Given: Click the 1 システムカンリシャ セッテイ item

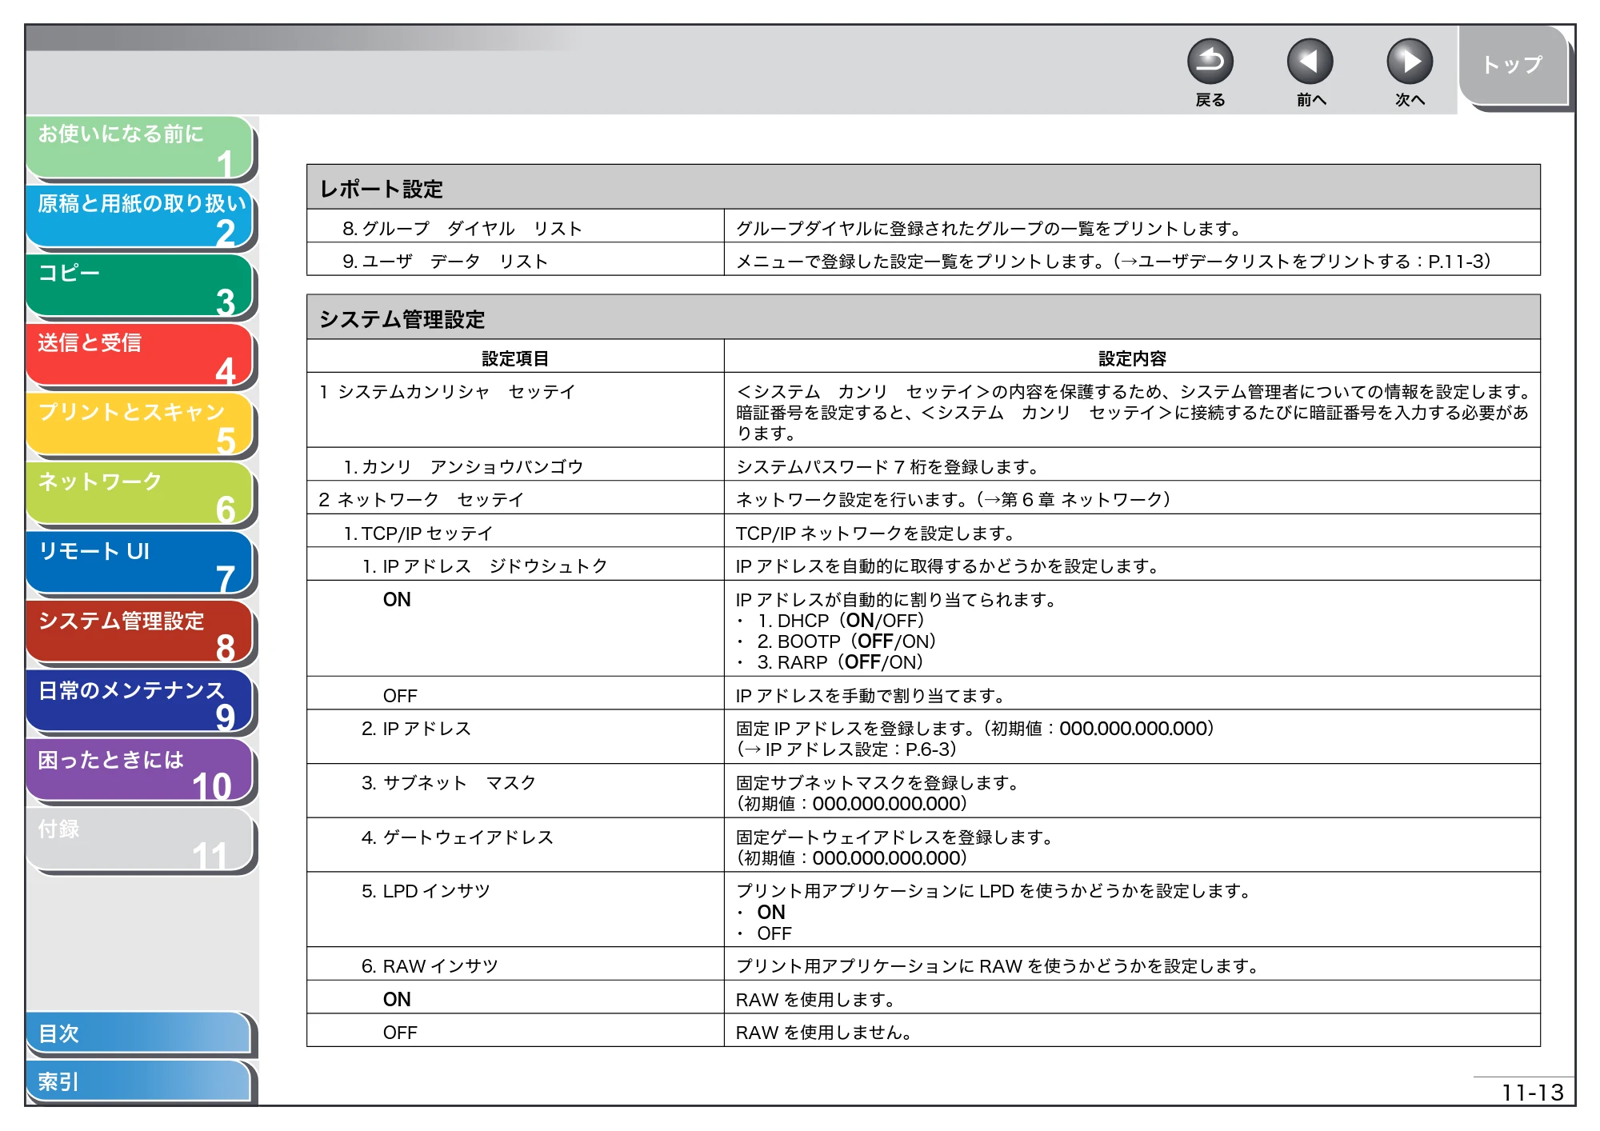Looking at the screenshot, I should tap(447, 392).
